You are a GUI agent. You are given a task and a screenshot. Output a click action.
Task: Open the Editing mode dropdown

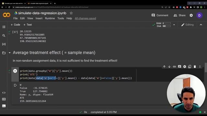pos(187,25)
